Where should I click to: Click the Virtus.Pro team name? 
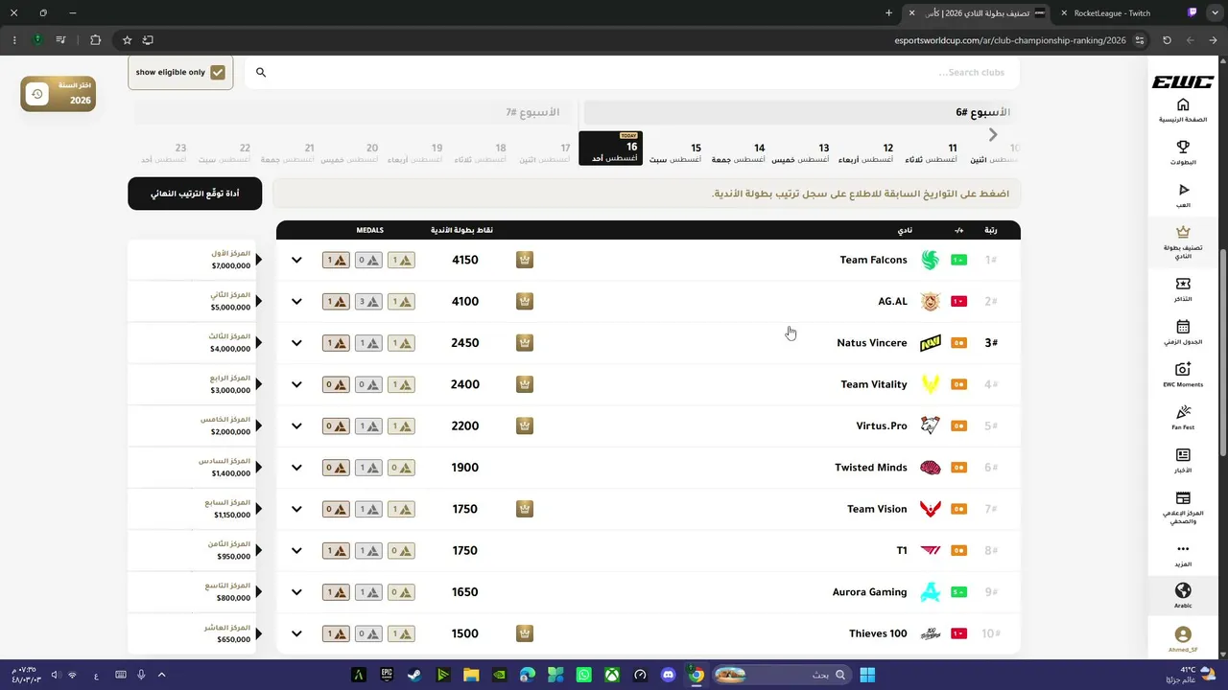(882, 425)
